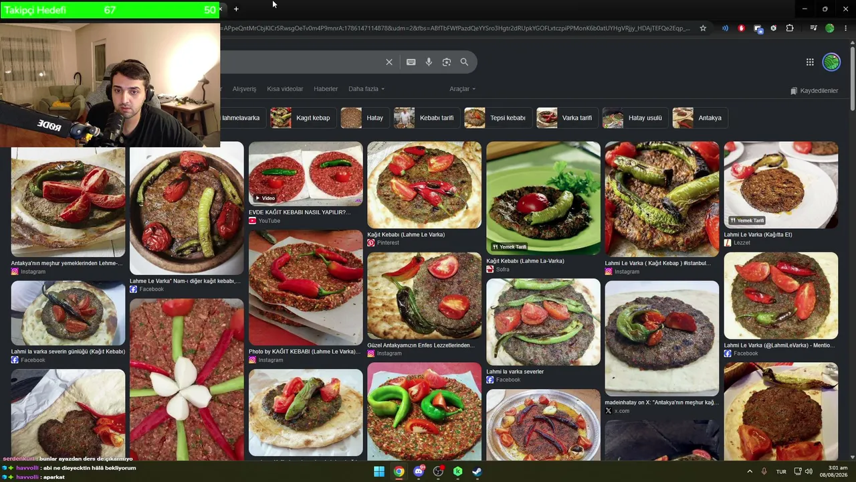Switch to the Haberler tab
The image size is (856, 482).
(326, 89)
